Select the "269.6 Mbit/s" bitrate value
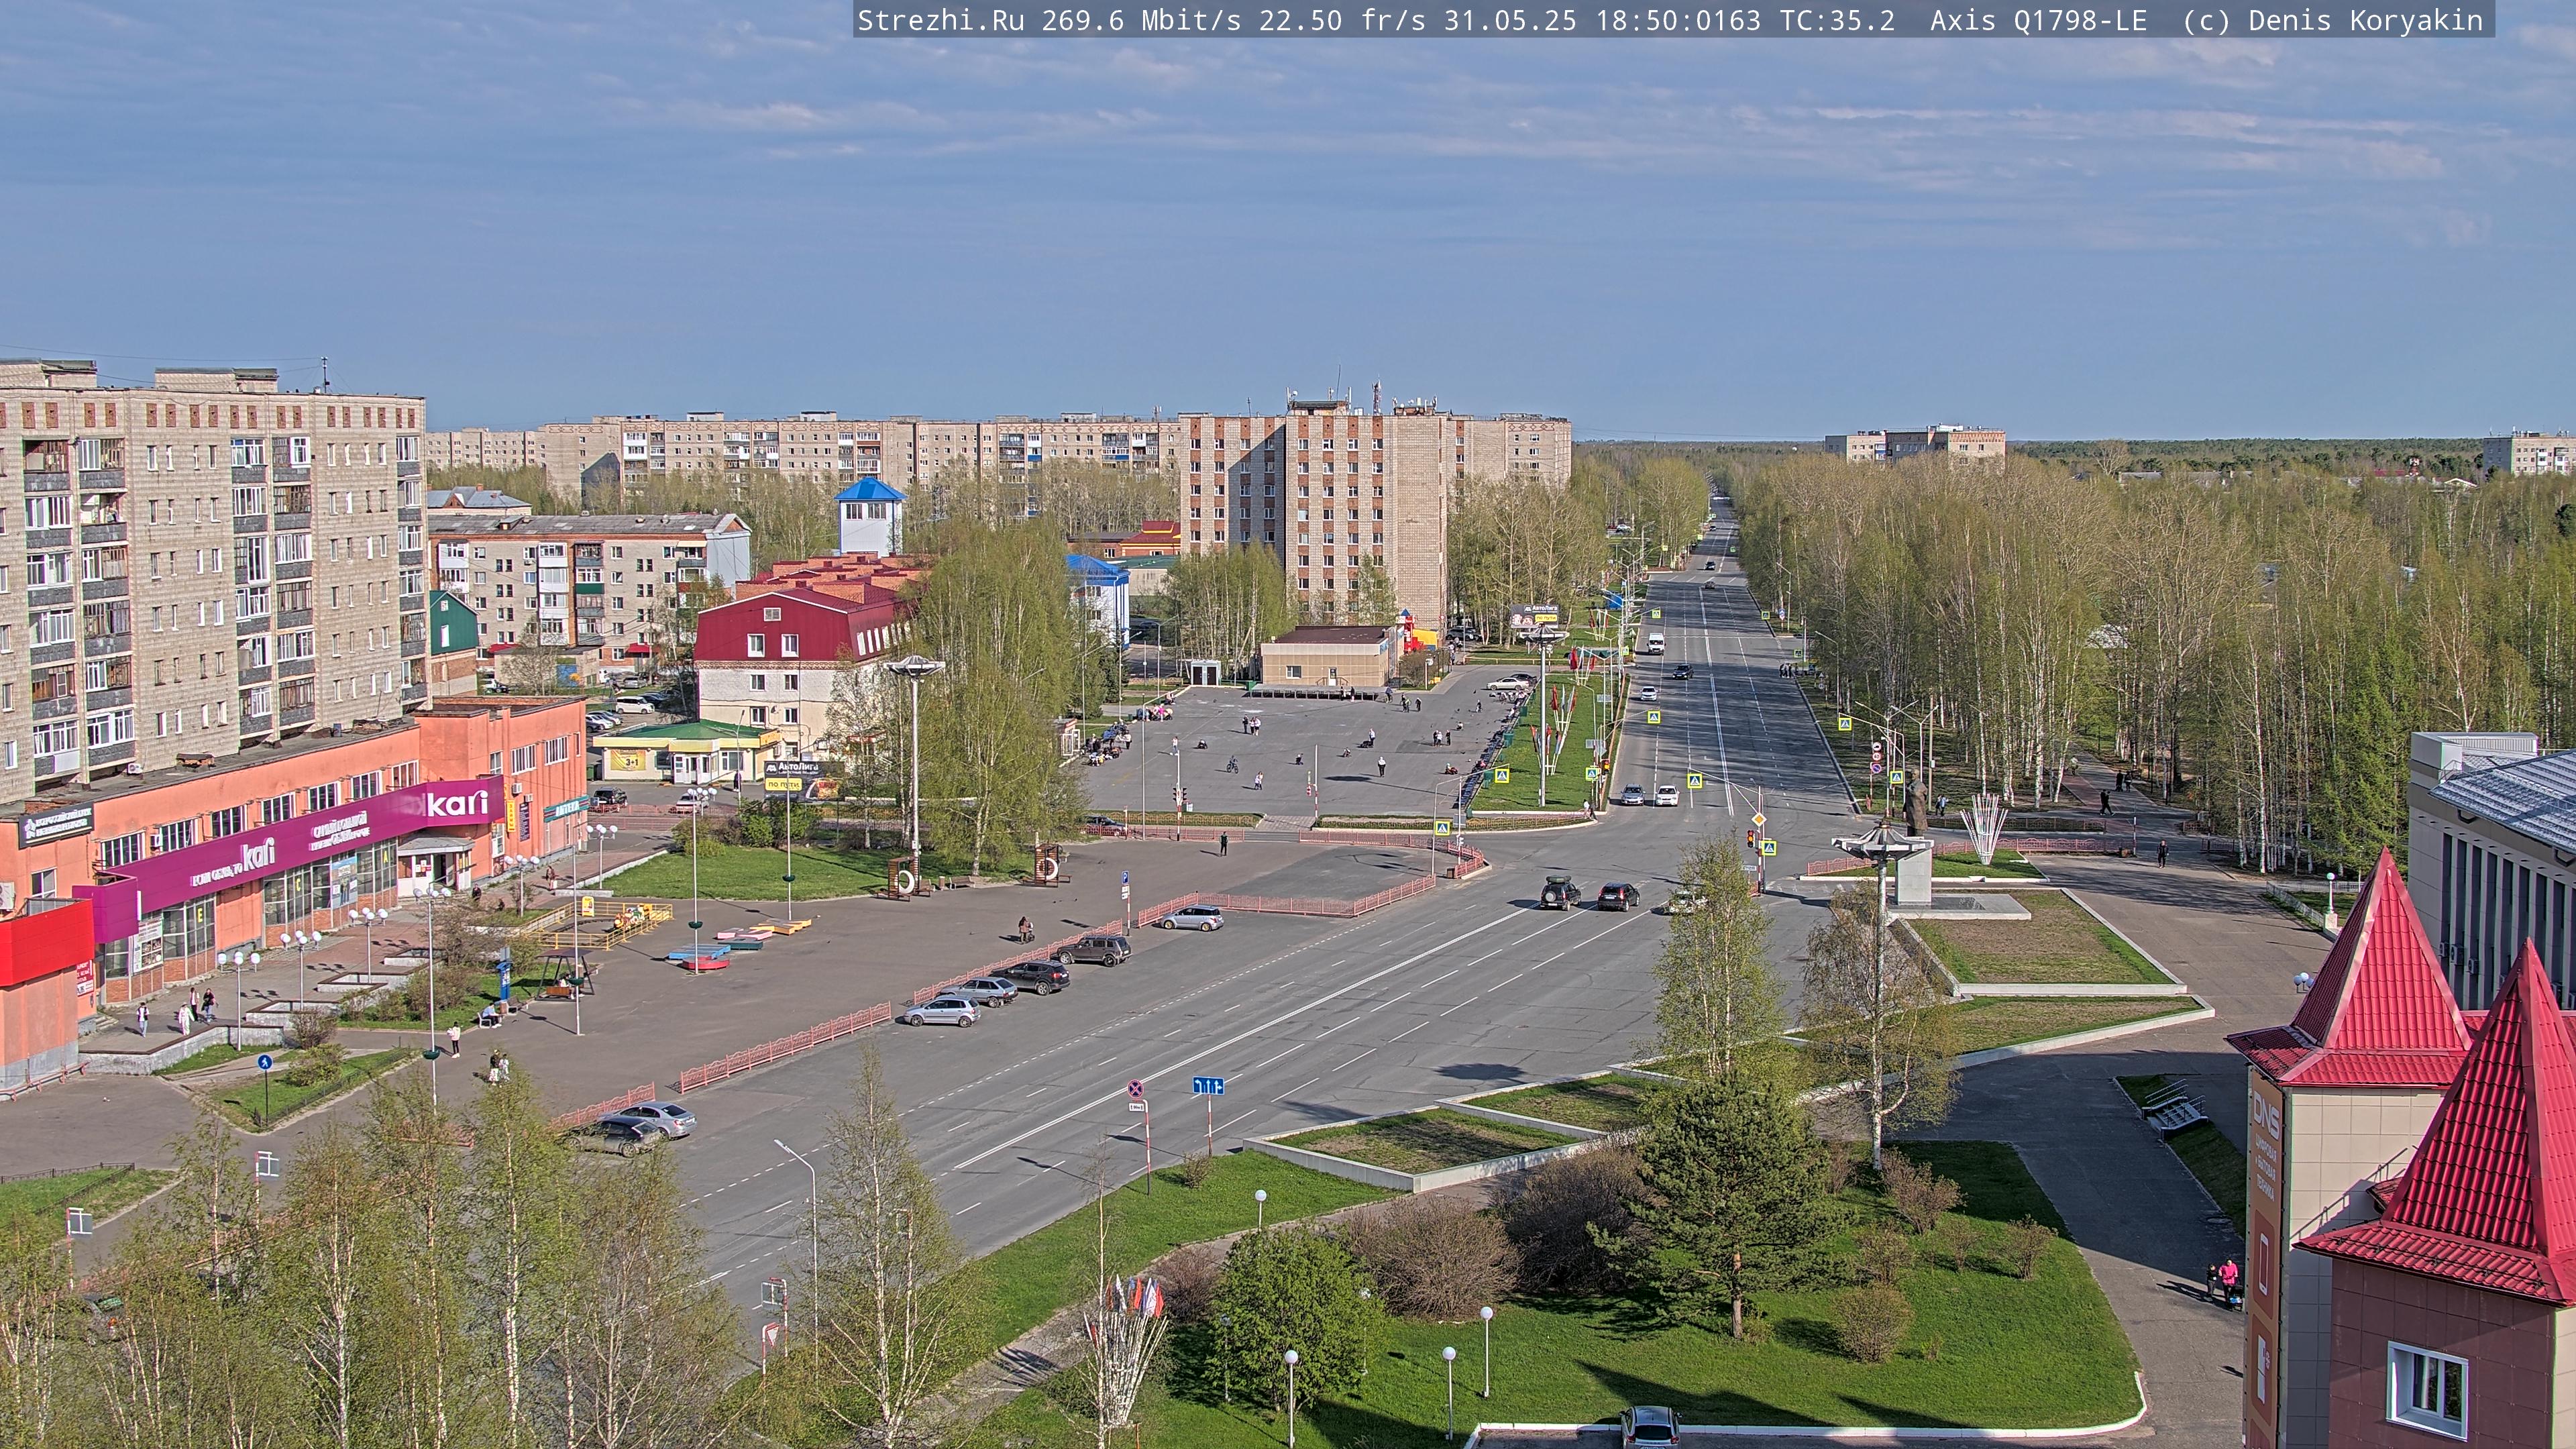 click(x=1142, y=21)
